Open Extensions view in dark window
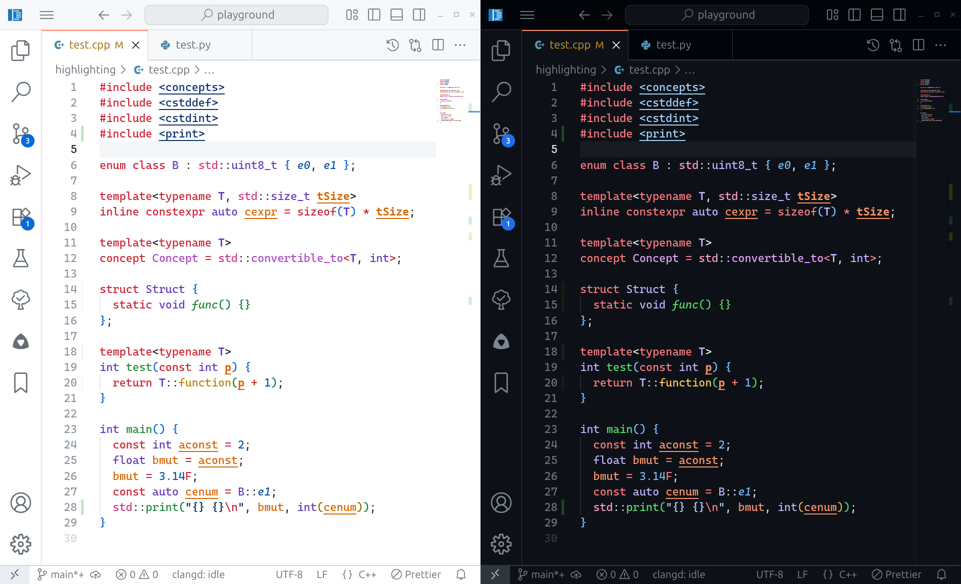The width and height of the screenshot is (961, 584). coord(501,217)
